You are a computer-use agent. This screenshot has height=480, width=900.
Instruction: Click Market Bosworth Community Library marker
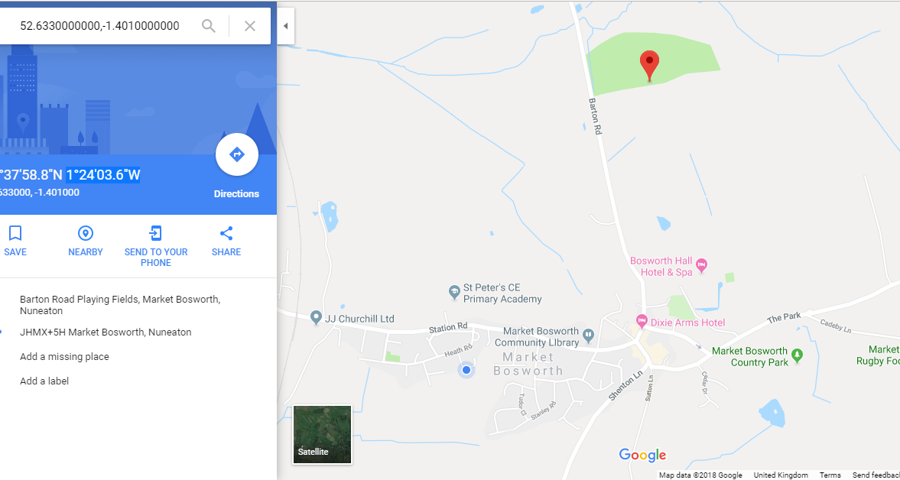click(588, 334)
